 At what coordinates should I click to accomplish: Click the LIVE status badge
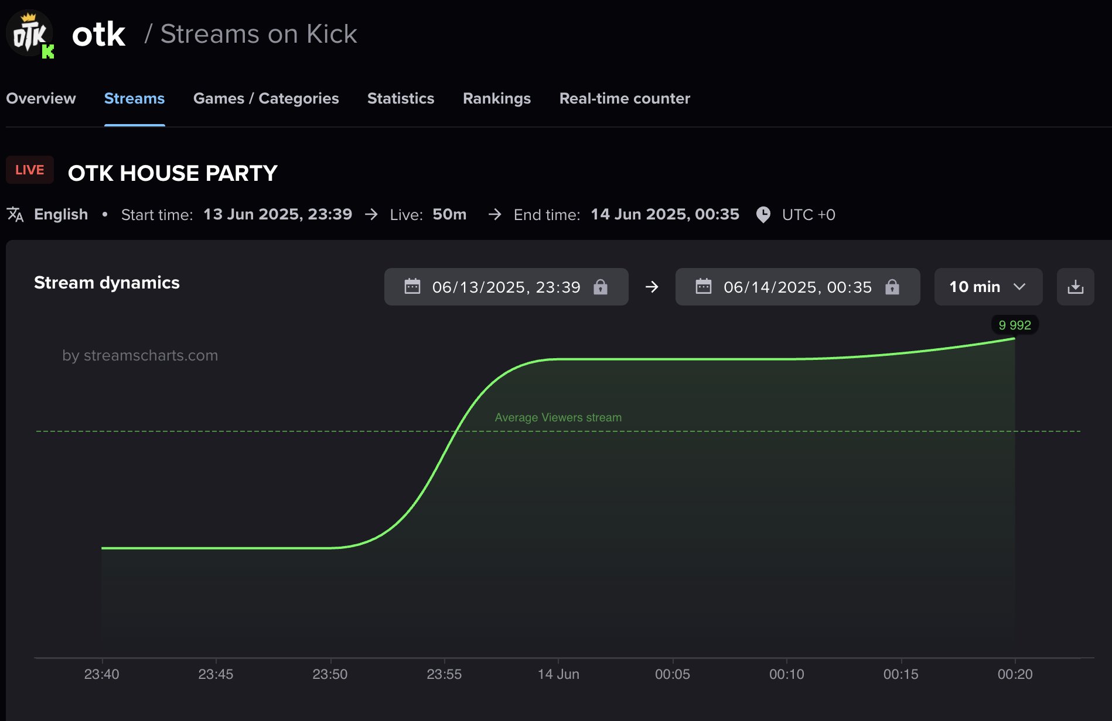[30, 170]
